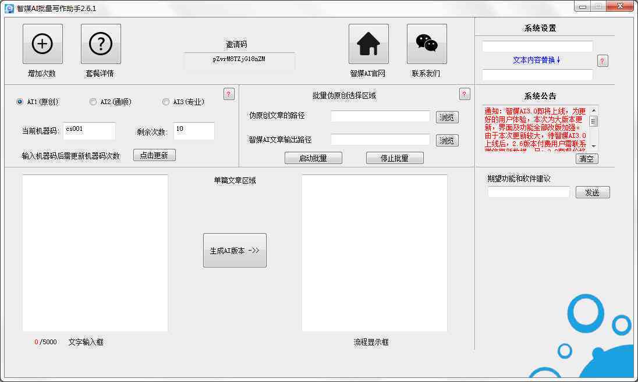
Task: Switch to AI2(通顺) mode
Action: 93,101
